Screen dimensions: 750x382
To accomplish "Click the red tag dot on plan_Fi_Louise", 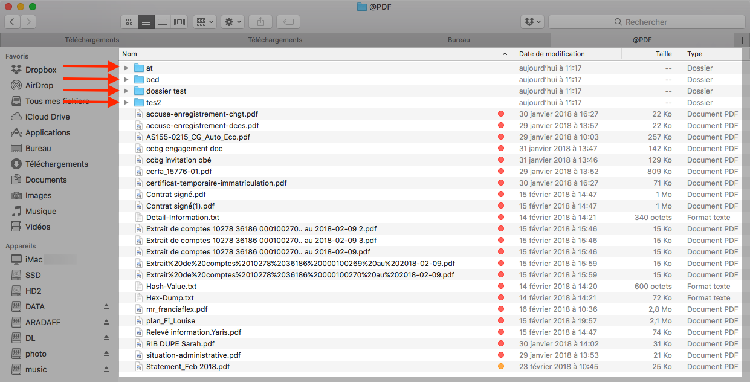I will [x=501, y=321].
